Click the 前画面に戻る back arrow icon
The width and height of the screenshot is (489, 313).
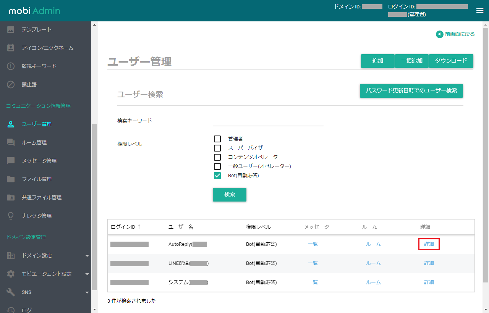coord(439,34)
